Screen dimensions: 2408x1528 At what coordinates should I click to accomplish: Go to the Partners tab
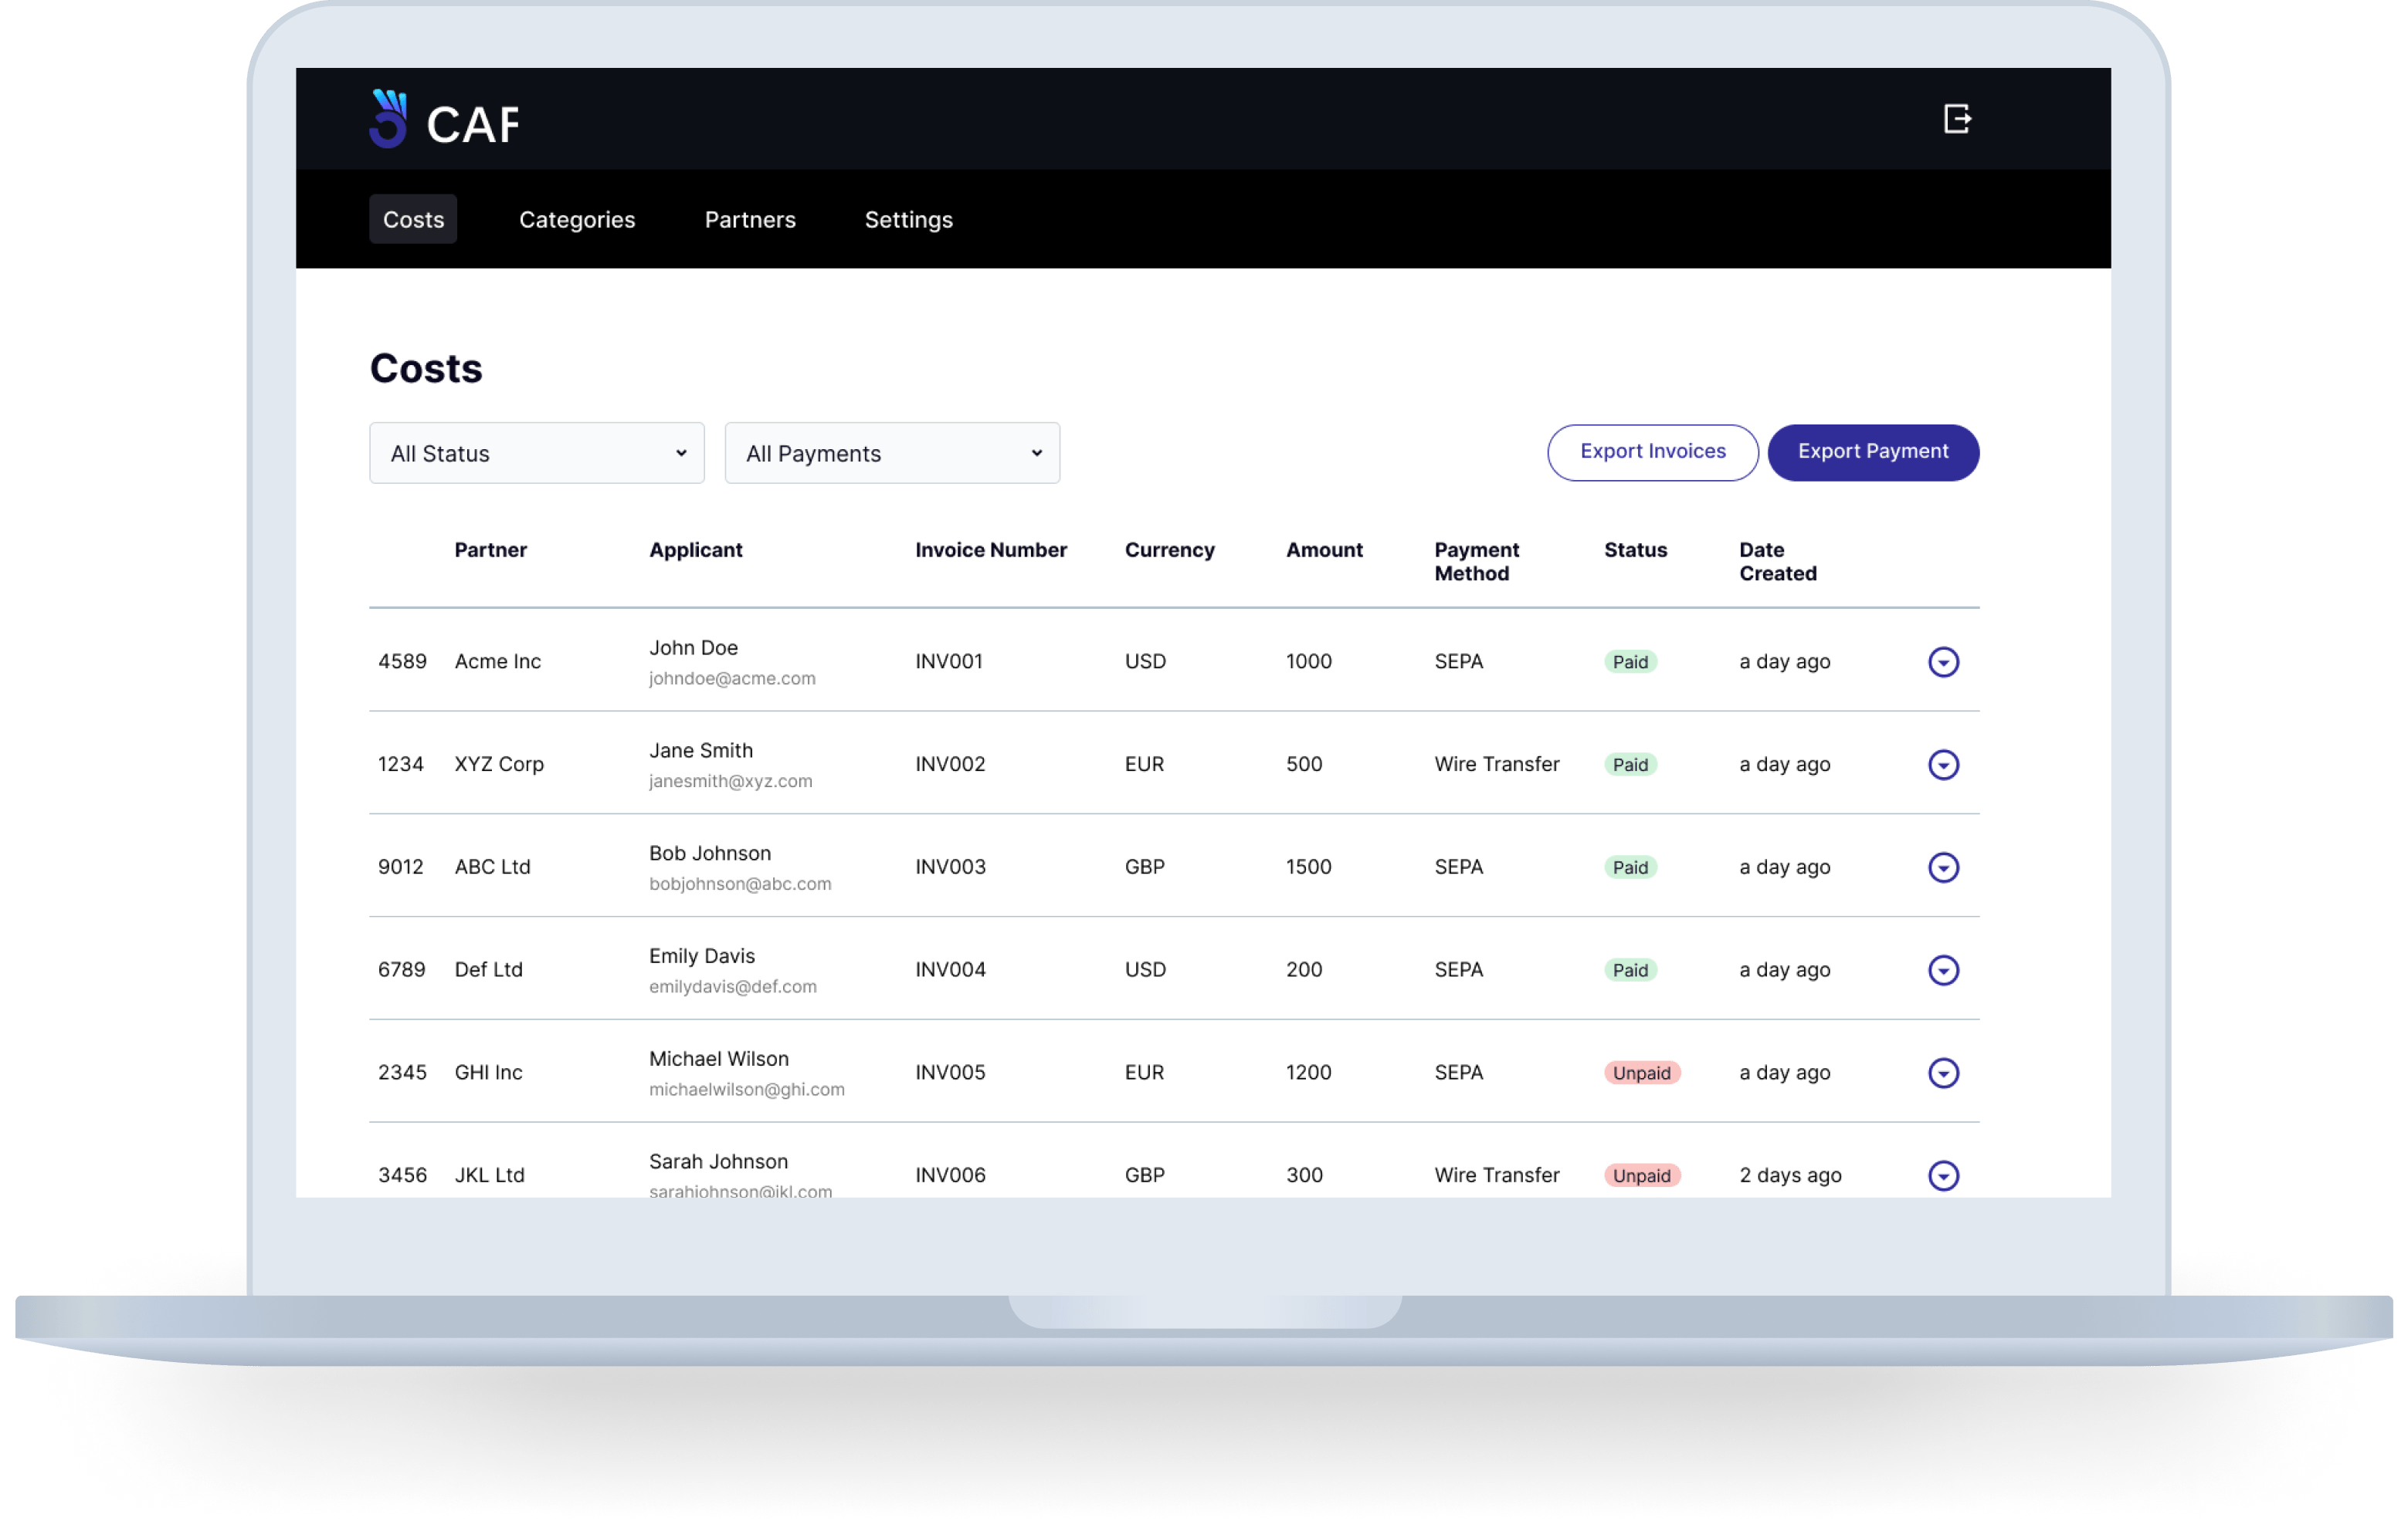click(x=750, y=220)
